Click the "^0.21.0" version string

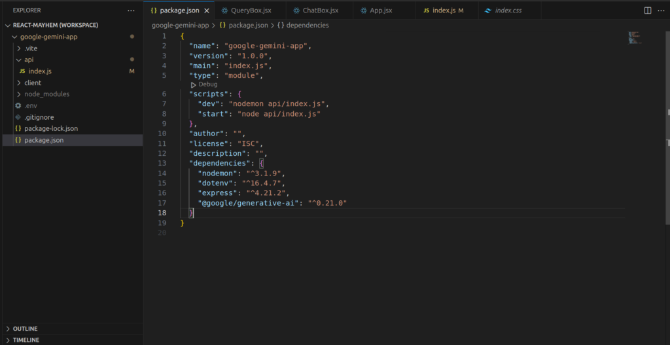pos(327,203)
